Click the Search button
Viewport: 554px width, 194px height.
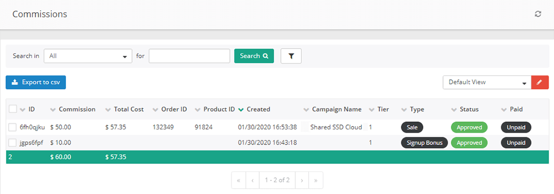(254, 56)
